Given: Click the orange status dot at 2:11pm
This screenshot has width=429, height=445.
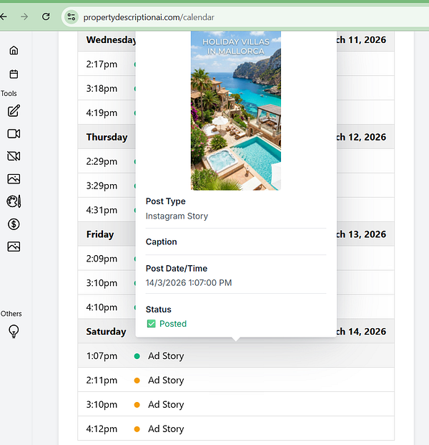Looking at the screenshot, I should coord(137,381).
